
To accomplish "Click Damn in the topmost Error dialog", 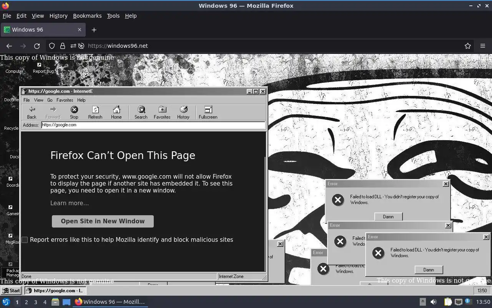I will pyautogui.click(x=388, y=217).
